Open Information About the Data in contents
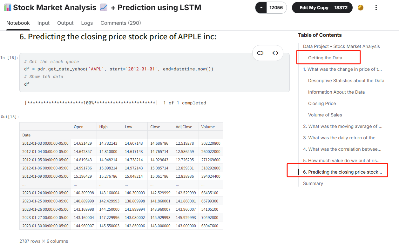Image resolution: width=399 pixels, height=251 pixels. point(336,92)
